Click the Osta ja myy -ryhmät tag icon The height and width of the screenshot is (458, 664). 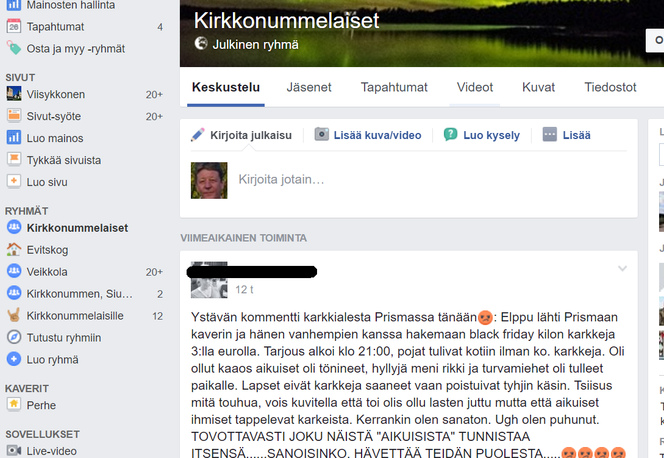(x=13, y=48)
